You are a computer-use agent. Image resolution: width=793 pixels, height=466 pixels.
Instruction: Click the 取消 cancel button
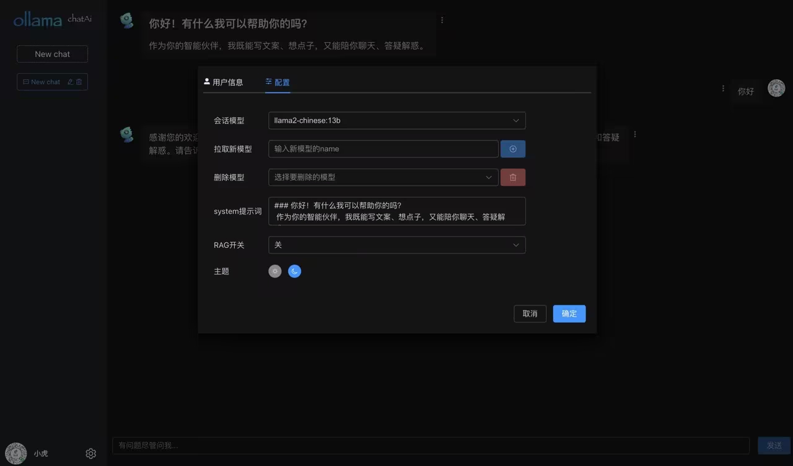click(x=530, y=314)
